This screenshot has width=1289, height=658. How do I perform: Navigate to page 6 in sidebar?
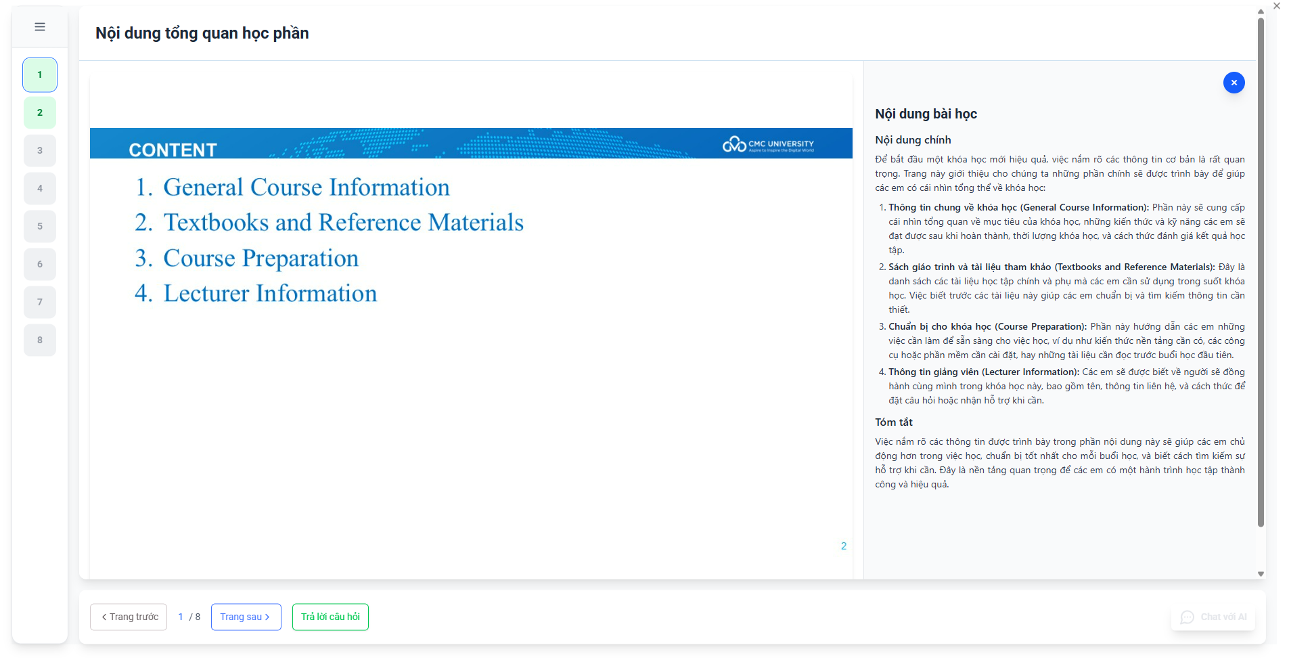point(40,265)
